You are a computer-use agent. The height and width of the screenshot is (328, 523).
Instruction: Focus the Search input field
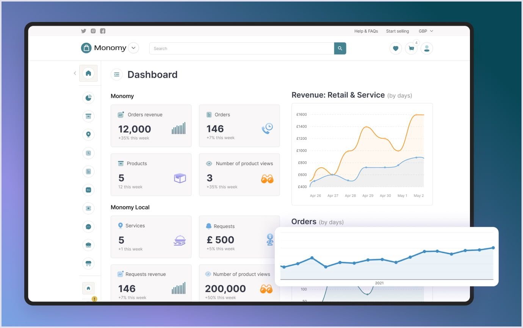(x=242, y=48)
